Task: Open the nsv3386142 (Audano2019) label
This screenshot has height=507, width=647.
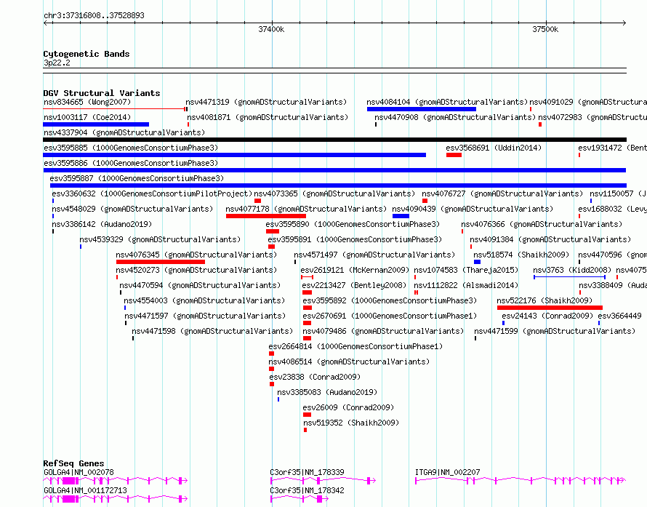Action: click(x=102, y=224)
